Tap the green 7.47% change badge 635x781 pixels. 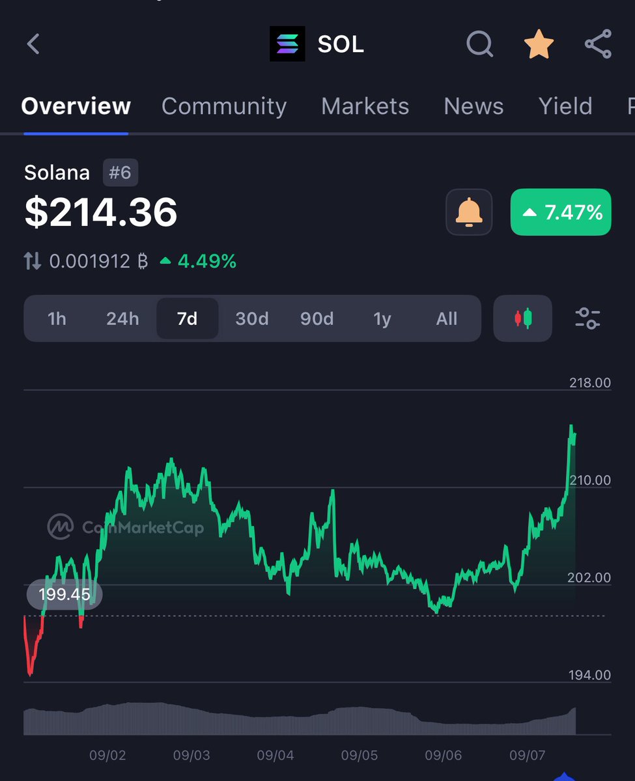coord(561,212)
